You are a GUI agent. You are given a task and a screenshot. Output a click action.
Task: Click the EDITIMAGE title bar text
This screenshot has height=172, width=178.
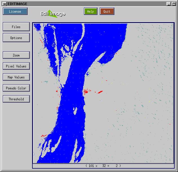point(17,4)
